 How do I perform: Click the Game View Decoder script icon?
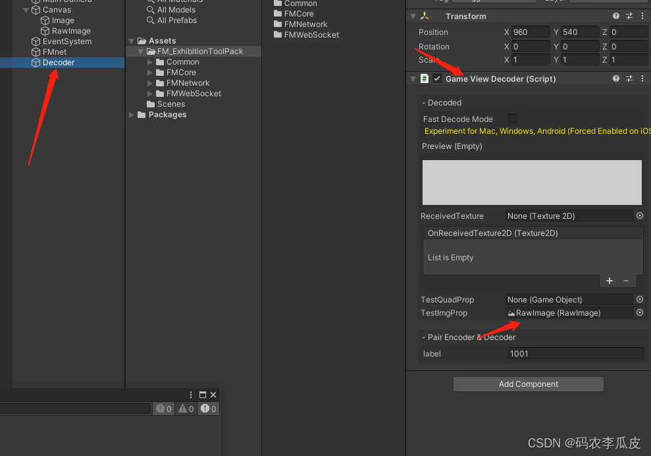pos(423,78)
